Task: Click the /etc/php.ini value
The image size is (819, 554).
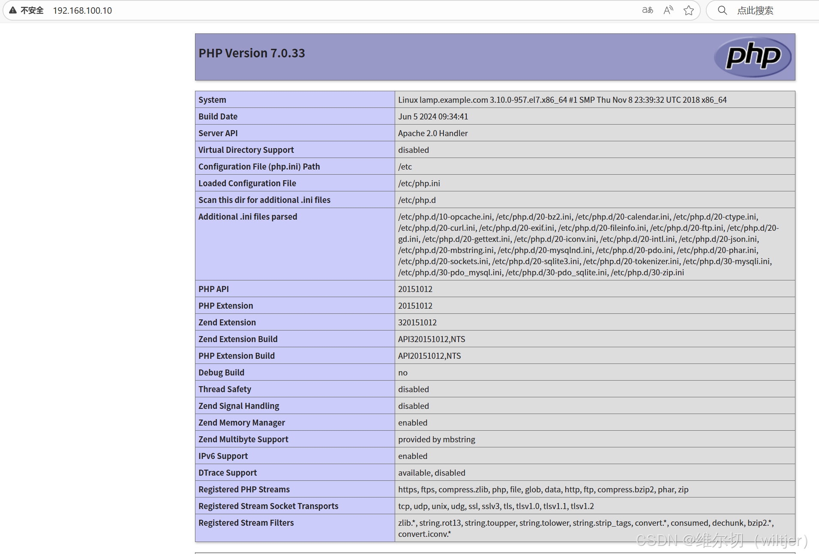Action: click(x=419, y=183)
